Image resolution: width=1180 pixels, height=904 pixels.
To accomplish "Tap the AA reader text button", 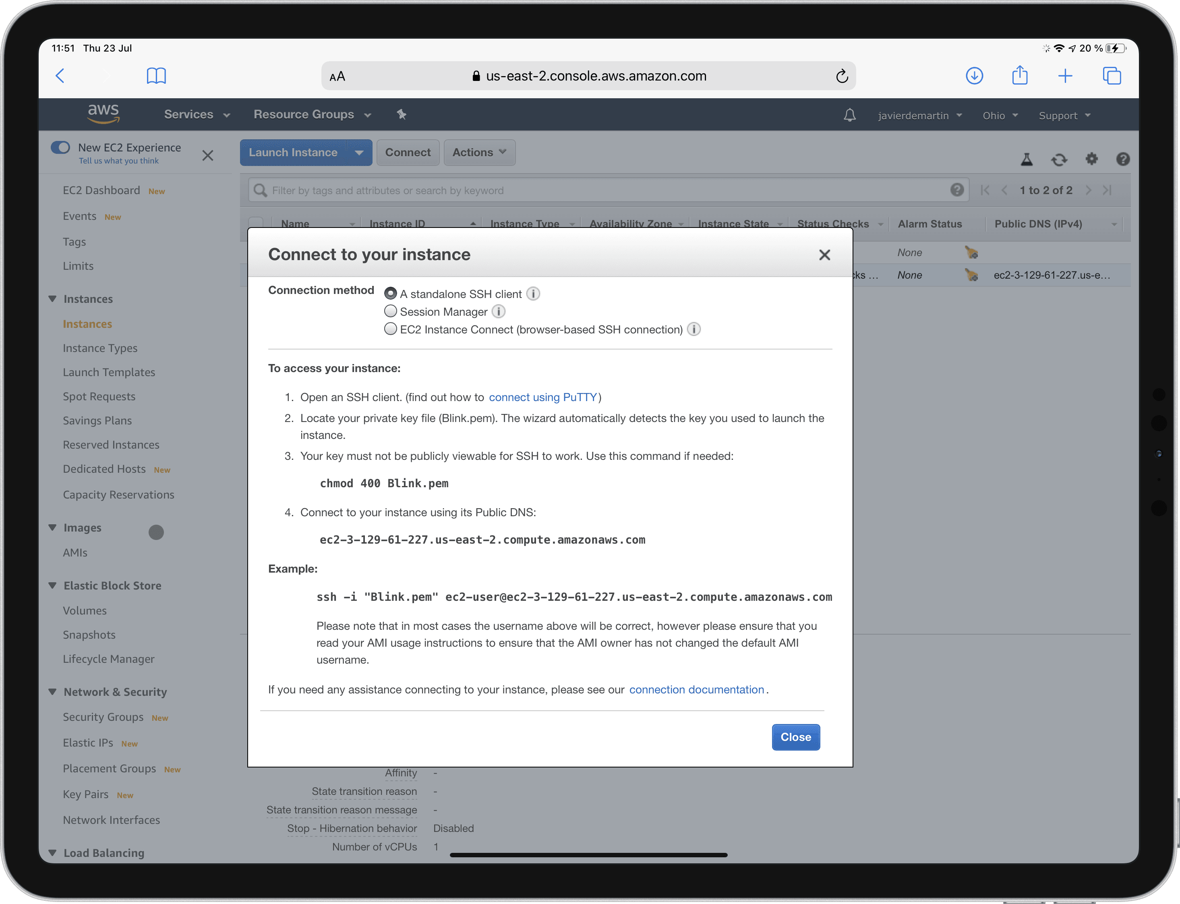I will click(x=337, y=77).
